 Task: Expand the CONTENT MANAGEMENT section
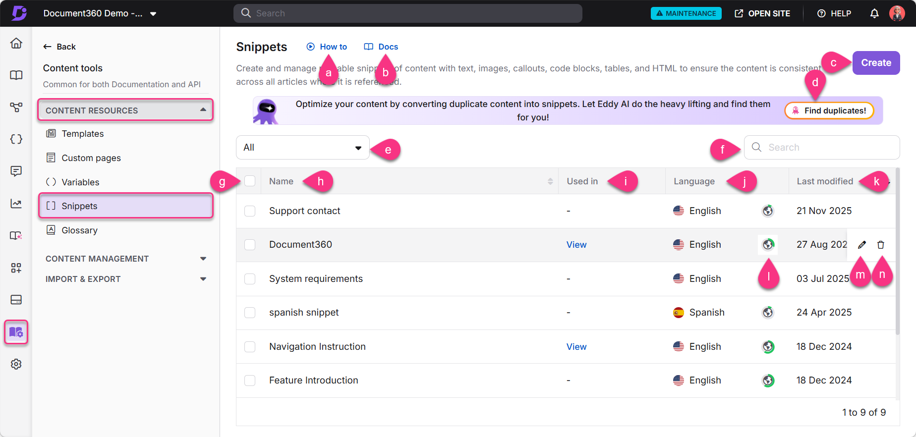tap(125, 259)
